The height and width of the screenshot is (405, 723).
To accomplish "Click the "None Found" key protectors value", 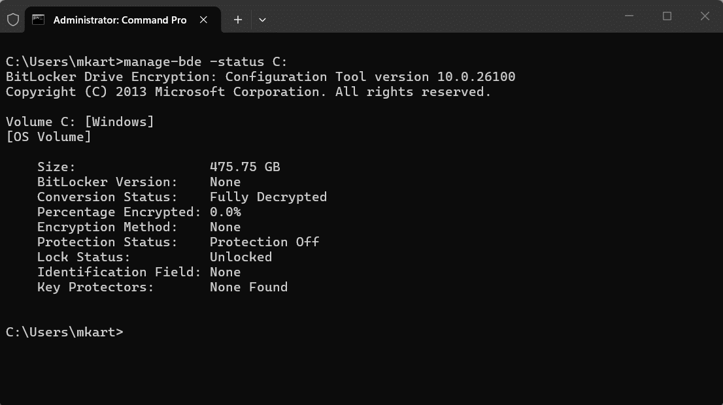I will coord(248,287).
